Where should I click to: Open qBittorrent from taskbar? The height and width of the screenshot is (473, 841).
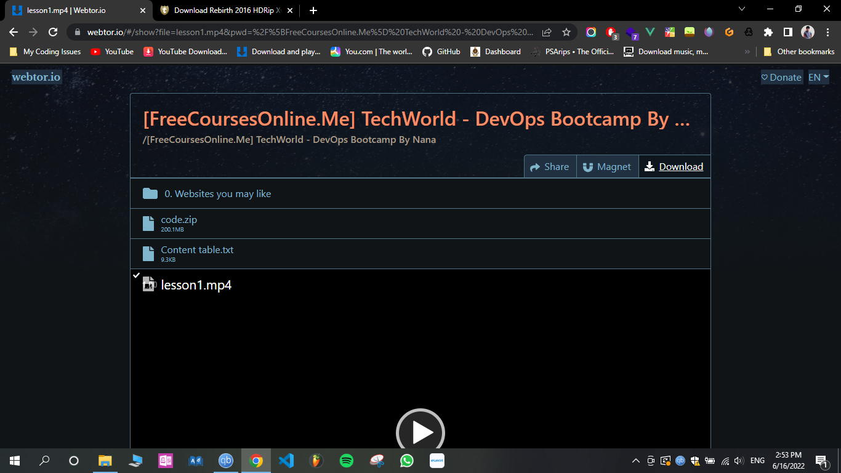pyautogui.click(x=226, y=460)
